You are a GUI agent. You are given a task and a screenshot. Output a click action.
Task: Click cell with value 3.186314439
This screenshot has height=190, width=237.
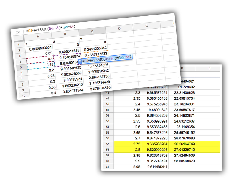click(97, 83)
